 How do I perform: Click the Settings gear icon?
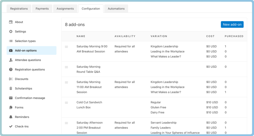coord(11,32)
